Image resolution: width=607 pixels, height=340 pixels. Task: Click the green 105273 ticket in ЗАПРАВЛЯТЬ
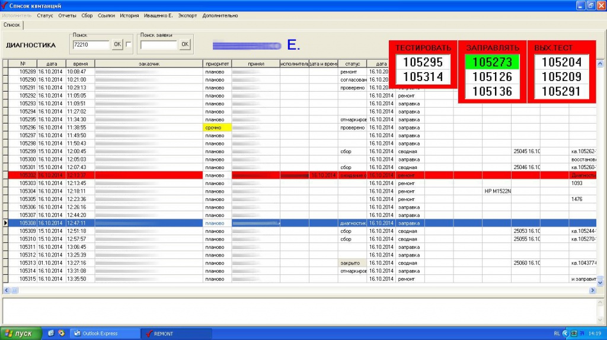coord(492,62)
